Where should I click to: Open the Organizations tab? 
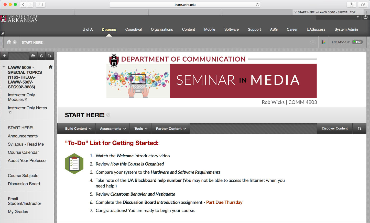point(162,29)
